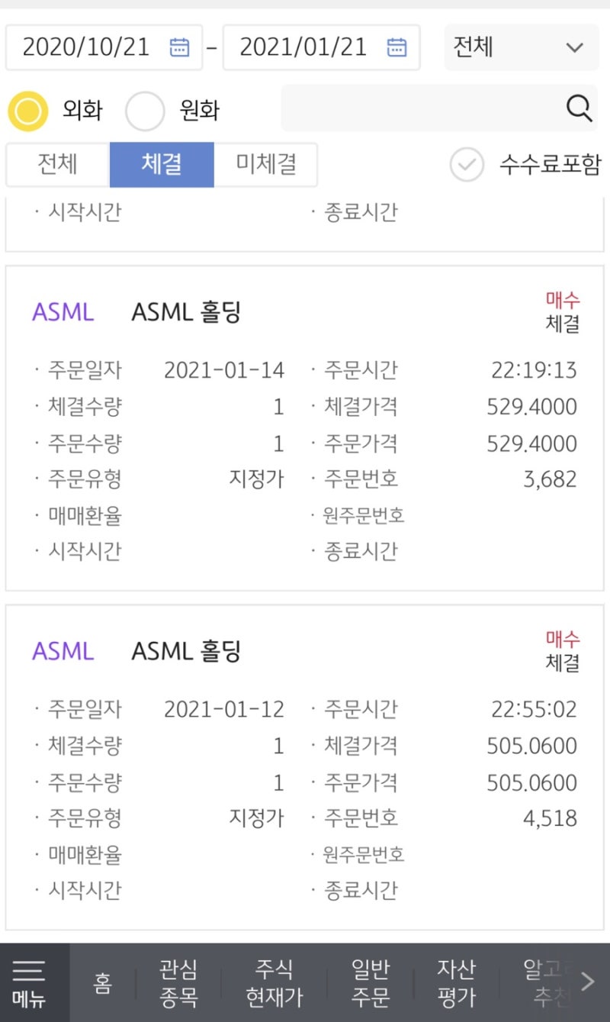Screen dimensions: 610x1022
Task: Tap ASML ticker on 2021-01-14 order
Action: click(63, 312)
